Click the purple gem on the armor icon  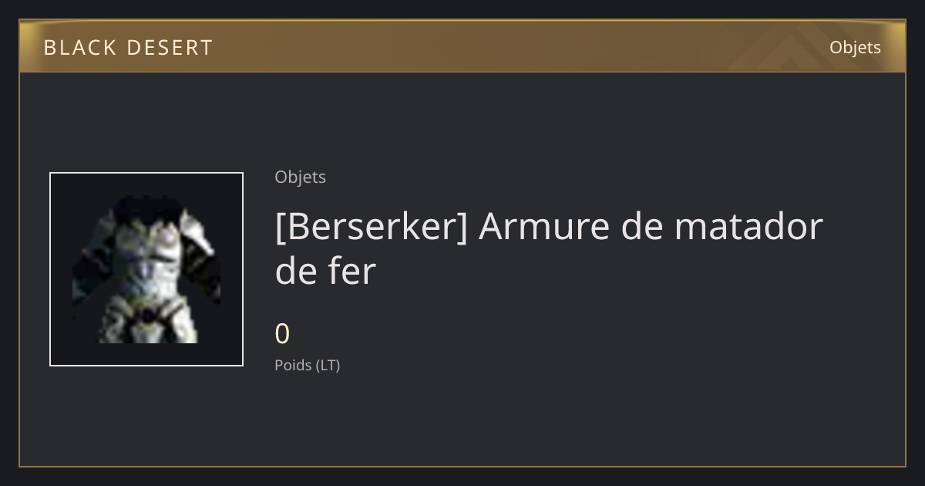[148, 315]
